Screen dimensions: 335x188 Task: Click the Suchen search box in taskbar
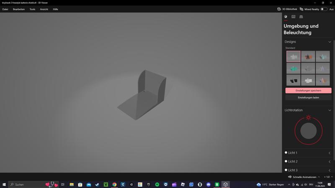click(33, 185)
